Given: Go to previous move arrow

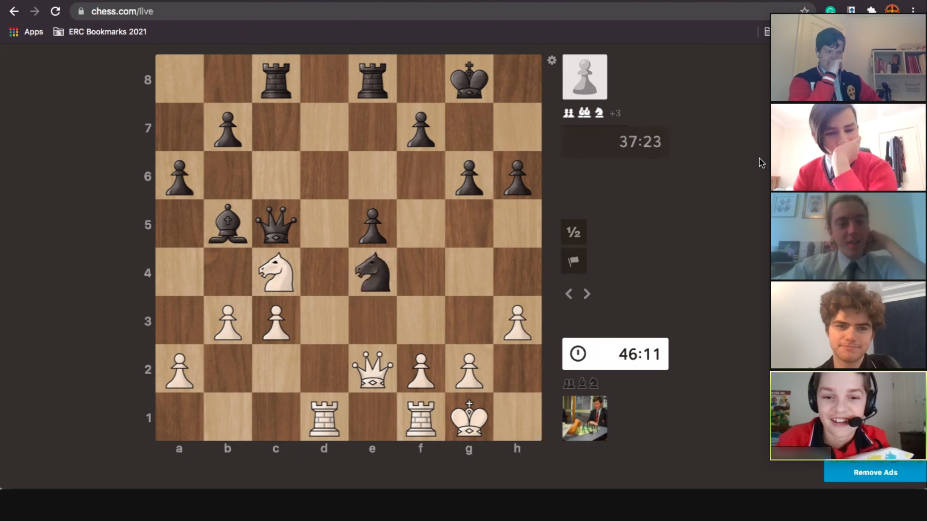Looking at the screenshot, I should 569,294.
